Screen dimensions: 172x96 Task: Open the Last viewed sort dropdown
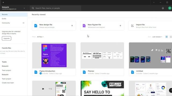click(157, 37)
